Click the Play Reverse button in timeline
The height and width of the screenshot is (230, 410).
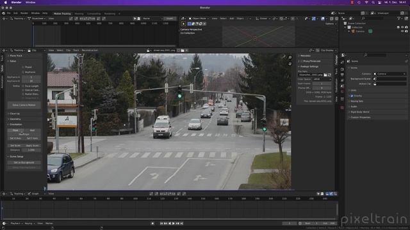[x=169, y=224]
